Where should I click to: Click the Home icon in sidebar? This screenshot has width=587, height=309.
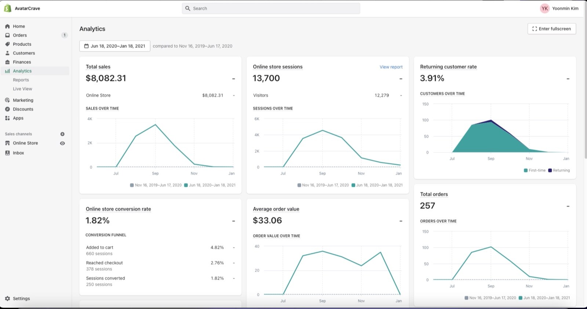[7, 26]
